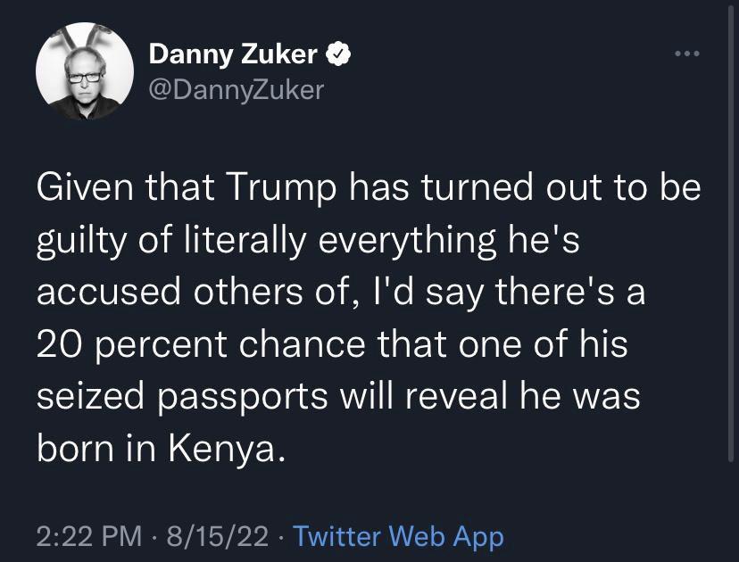Click the Twitter Web App source link

coord(398,536)
